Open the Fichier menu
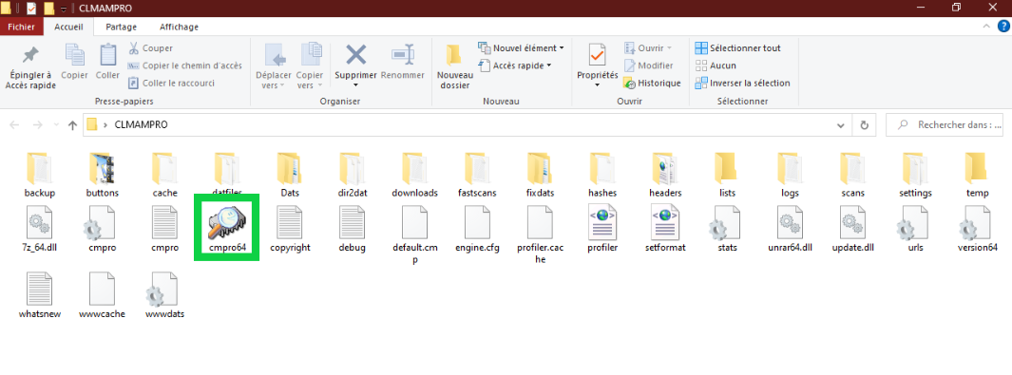This screenshot has width=1012, height=375. [21, 28]
